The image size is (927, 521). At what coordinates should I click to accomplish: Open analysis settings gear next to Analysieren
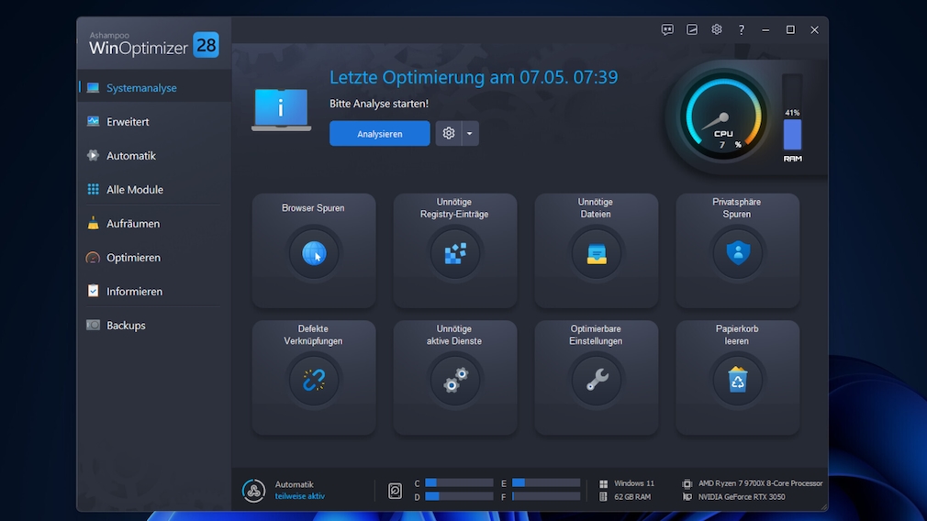pos(449,134)
